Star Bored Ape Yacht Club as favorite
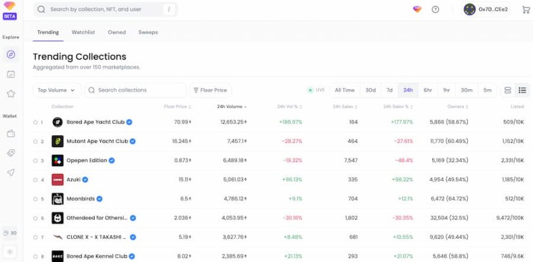 (36, 122)
